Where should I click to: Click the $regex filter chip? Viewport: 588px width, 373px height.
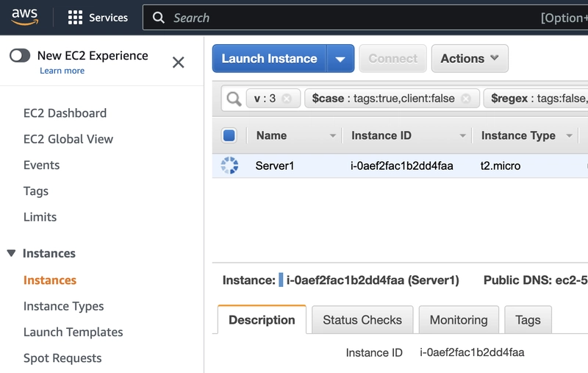pyautogui.click(x=537, y=99)
